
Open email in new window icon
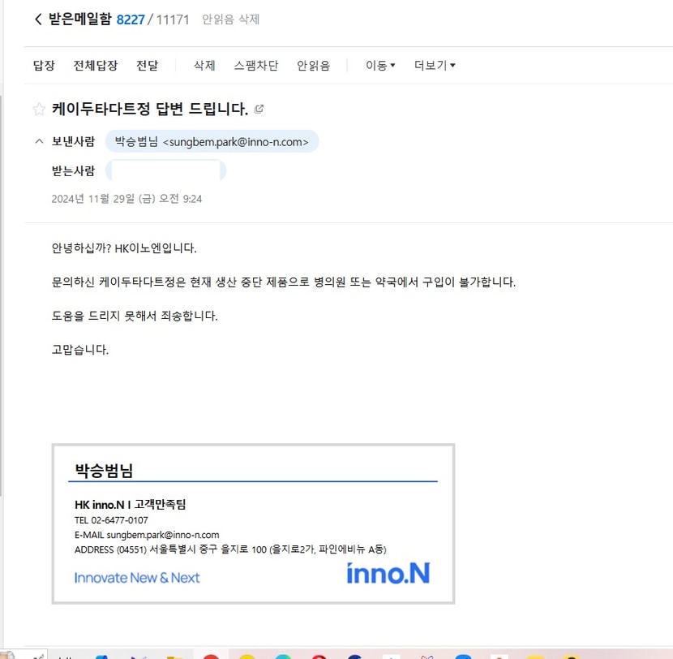pos(259,109)
